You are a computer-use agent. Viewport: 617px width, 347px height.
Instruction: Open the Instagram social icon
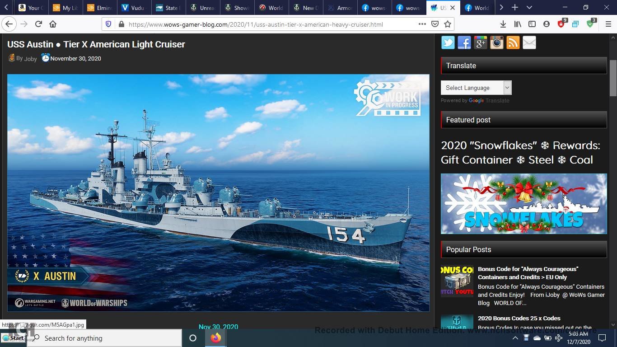coord(496,42)
